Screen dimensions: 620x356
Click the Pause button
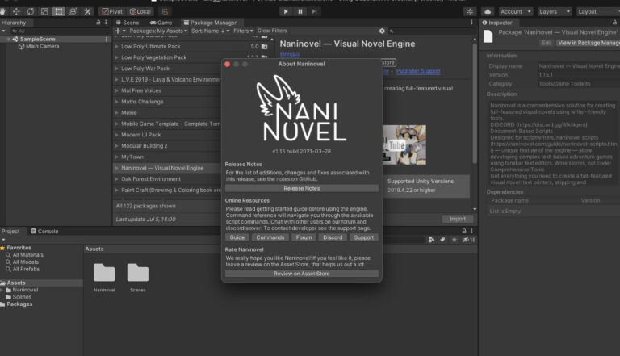pyautogui.click(x=300, y=11)
